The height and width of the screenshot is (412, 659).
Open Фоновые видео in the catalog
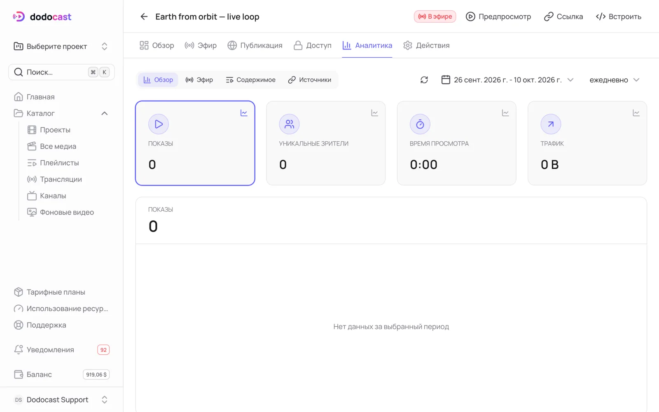pos(68,212)
